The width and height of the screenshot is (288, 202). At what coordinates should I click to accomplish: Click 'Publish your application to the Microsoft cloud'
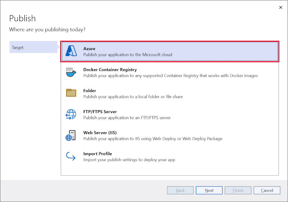tap(128, 54)
